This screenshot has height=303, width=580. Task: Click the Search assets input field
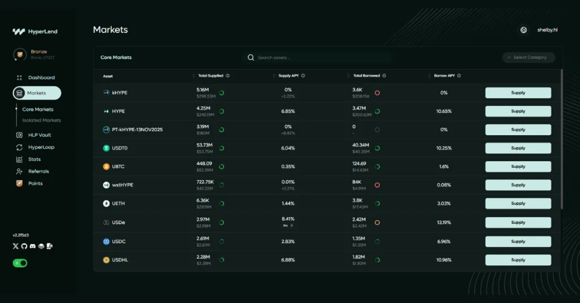[x=320, y=58]
